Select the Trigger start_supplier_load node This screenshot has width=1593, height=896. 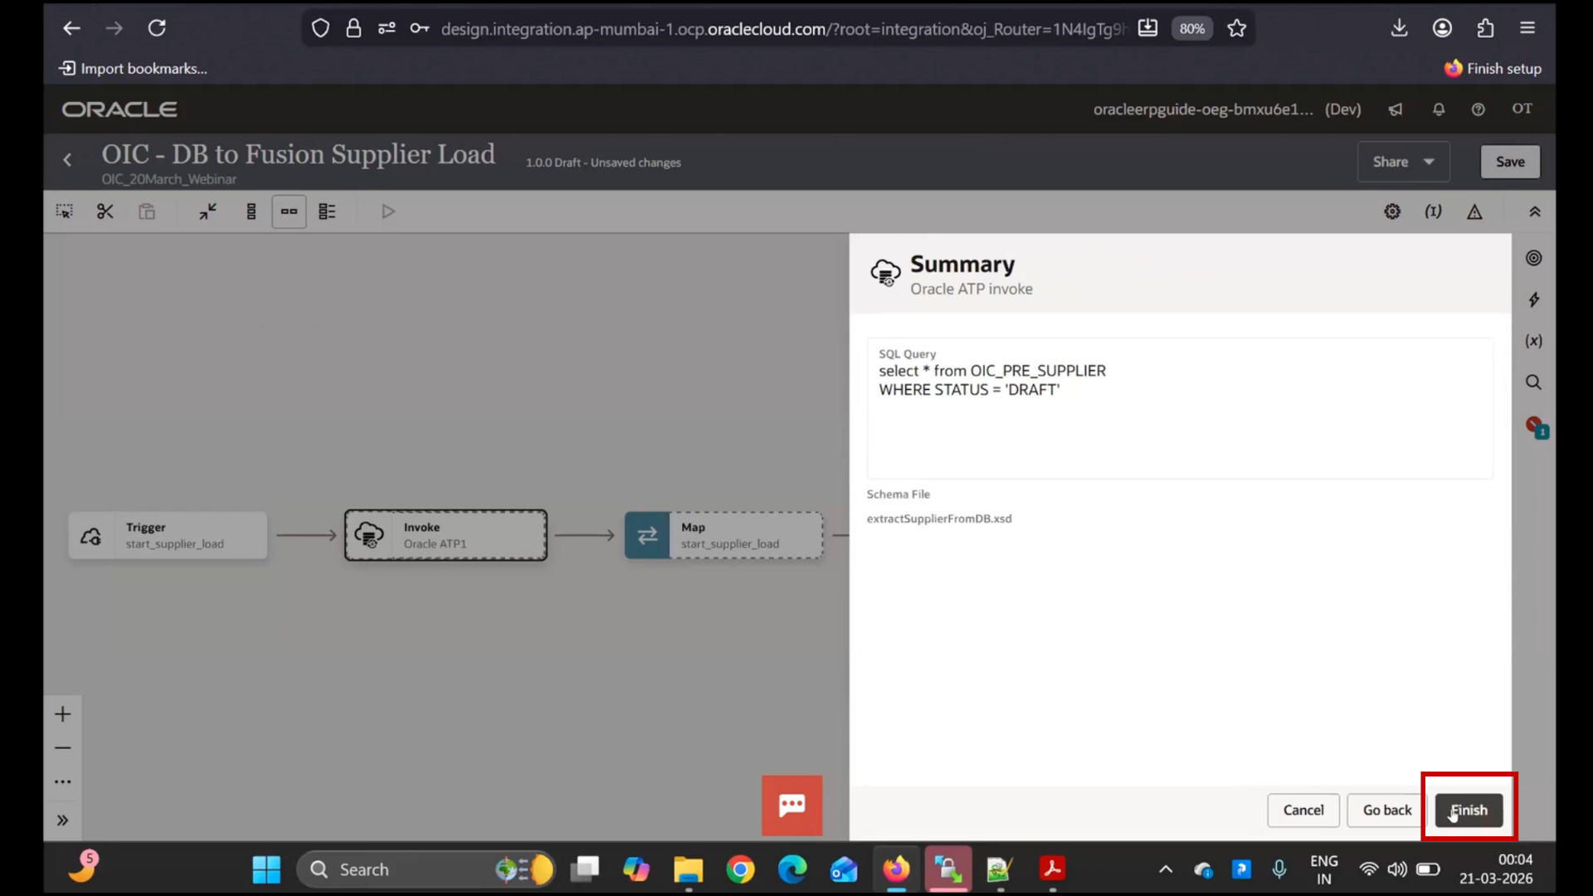168,535
